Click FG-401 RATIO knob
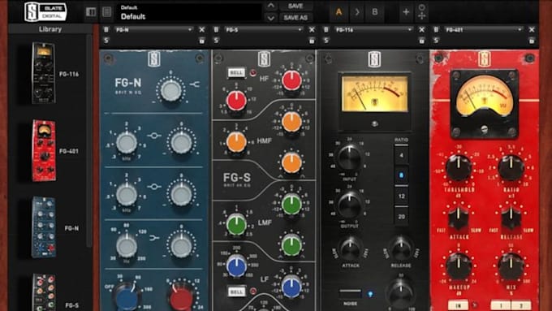Viewport: 552px width, 311px height. click(511, 167)
